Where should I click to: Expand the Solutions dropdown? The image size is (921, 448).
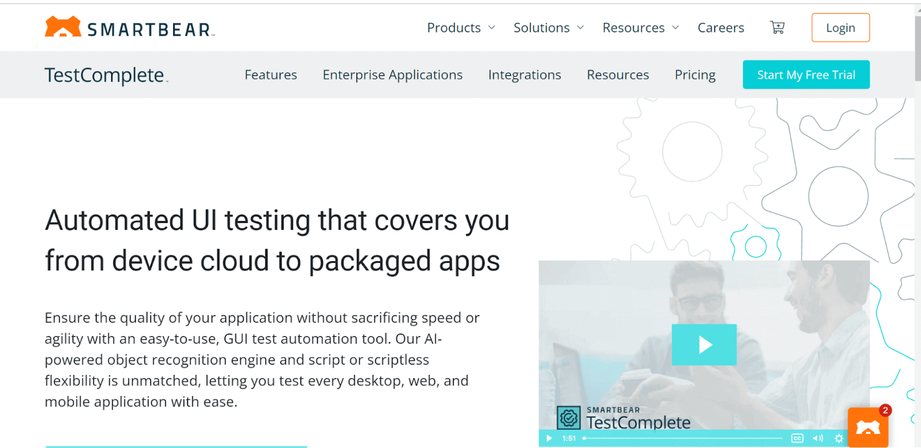click(x=548, y=28)
